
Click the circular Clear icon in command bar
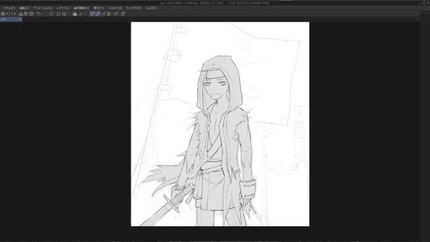point(51,14)
